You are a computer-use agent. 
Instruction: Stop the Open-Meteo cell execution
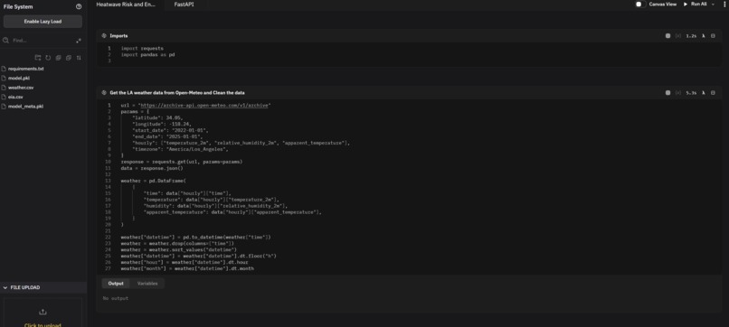pyautogui.click(x=667, y=93)
